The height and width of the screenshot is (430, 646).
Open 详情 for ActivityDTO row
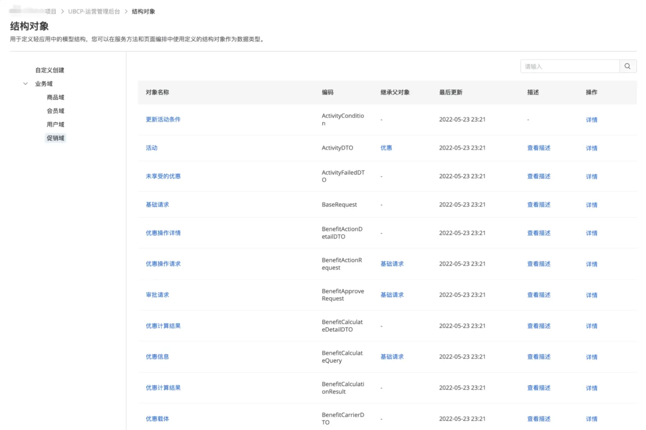tap(592, 148)
